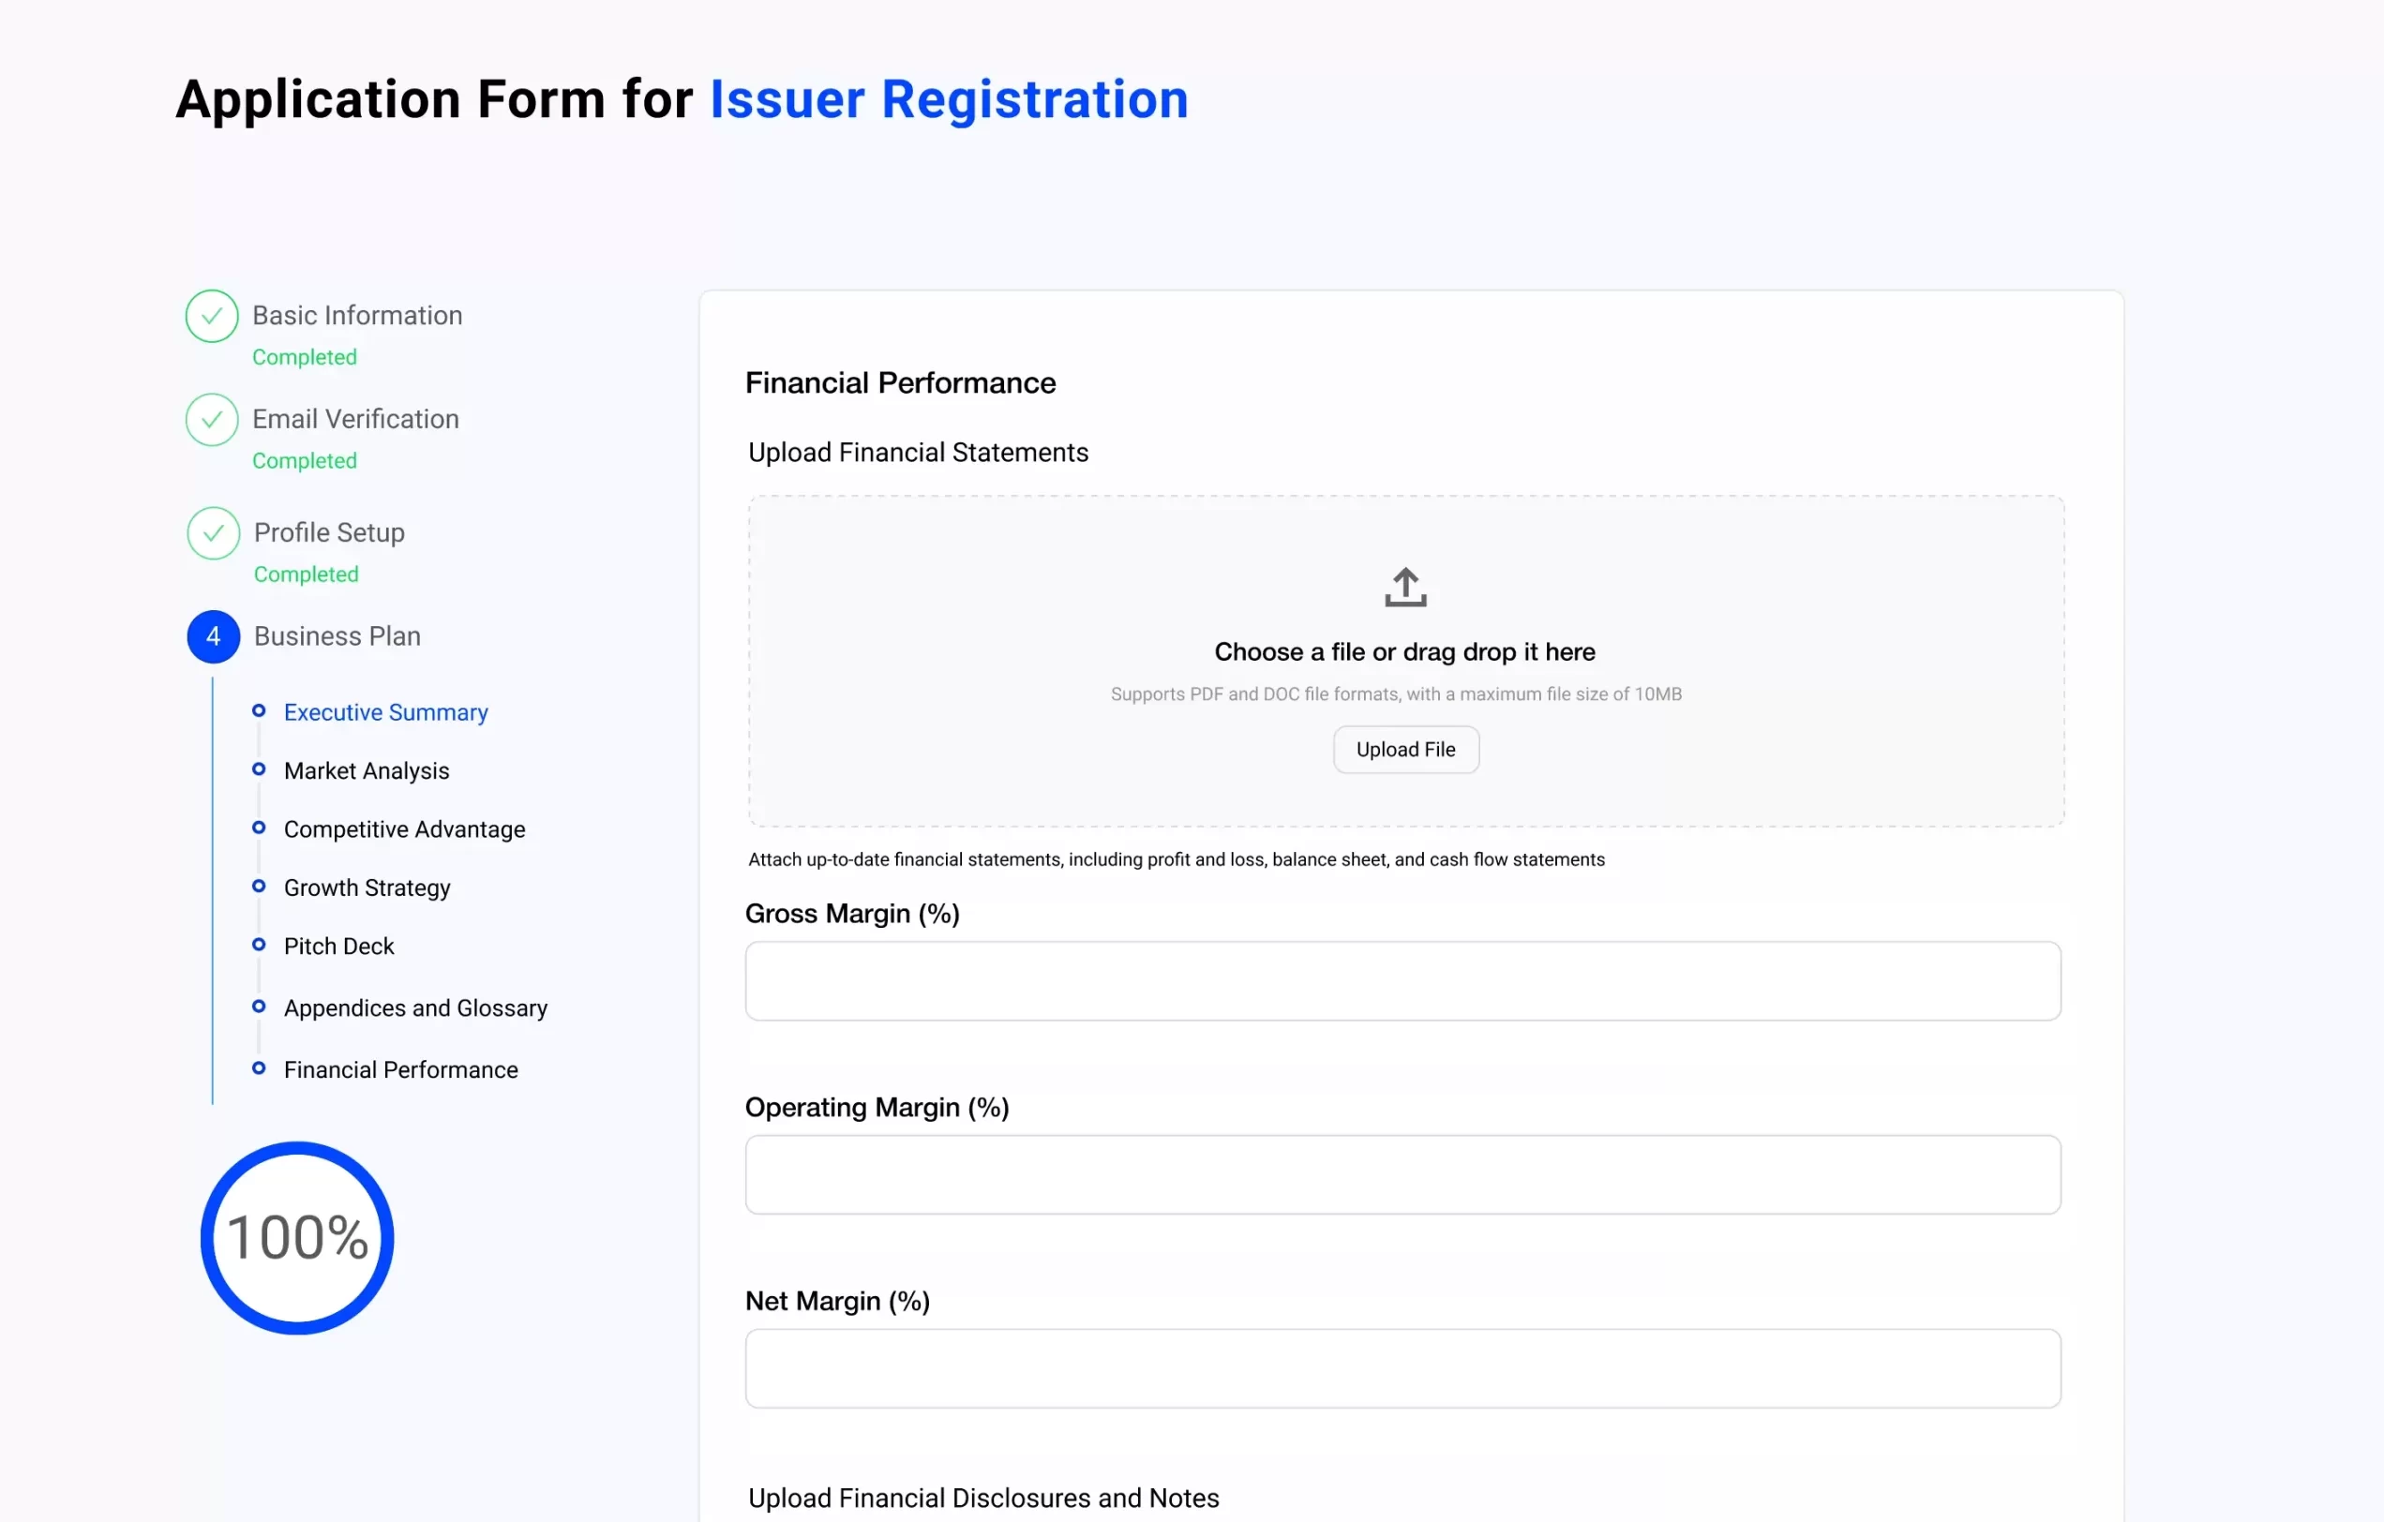The image size is (2384, 1522).
Task: Click bullet beside Executive Summary
Action: pos(259,710)
